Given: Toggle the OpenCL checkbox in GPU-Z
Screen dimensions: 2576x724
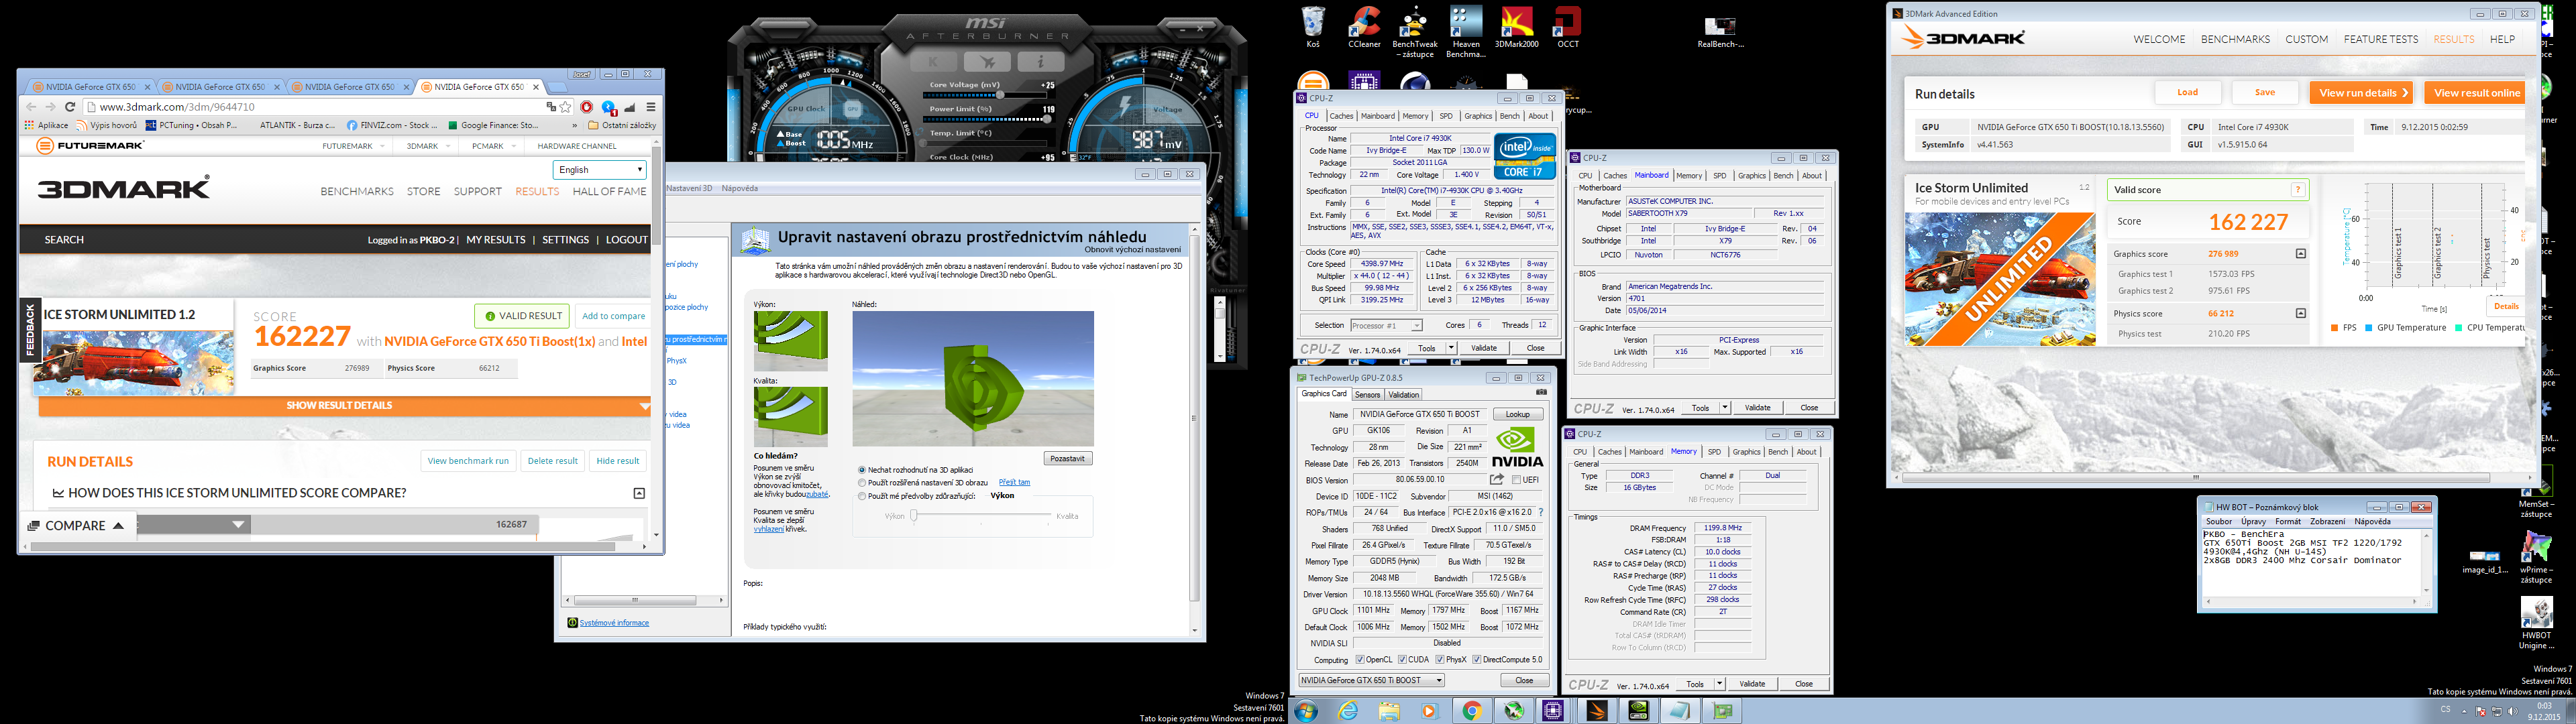Looking at the screenshot, I should tap(1359, 660).
